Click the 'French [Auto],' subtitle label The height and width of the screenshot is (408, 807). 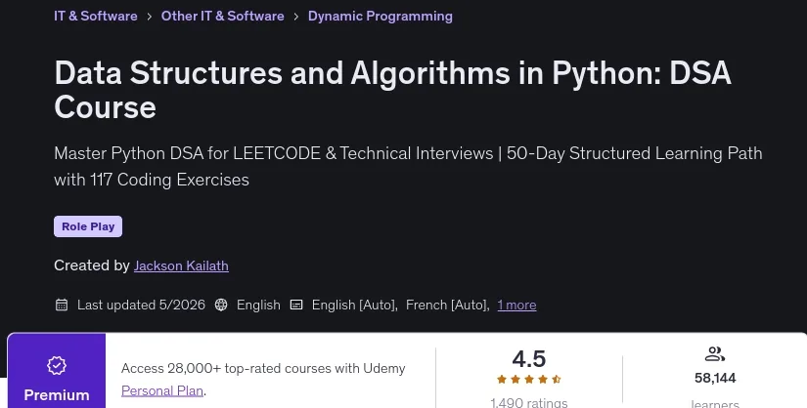(448, 305)
